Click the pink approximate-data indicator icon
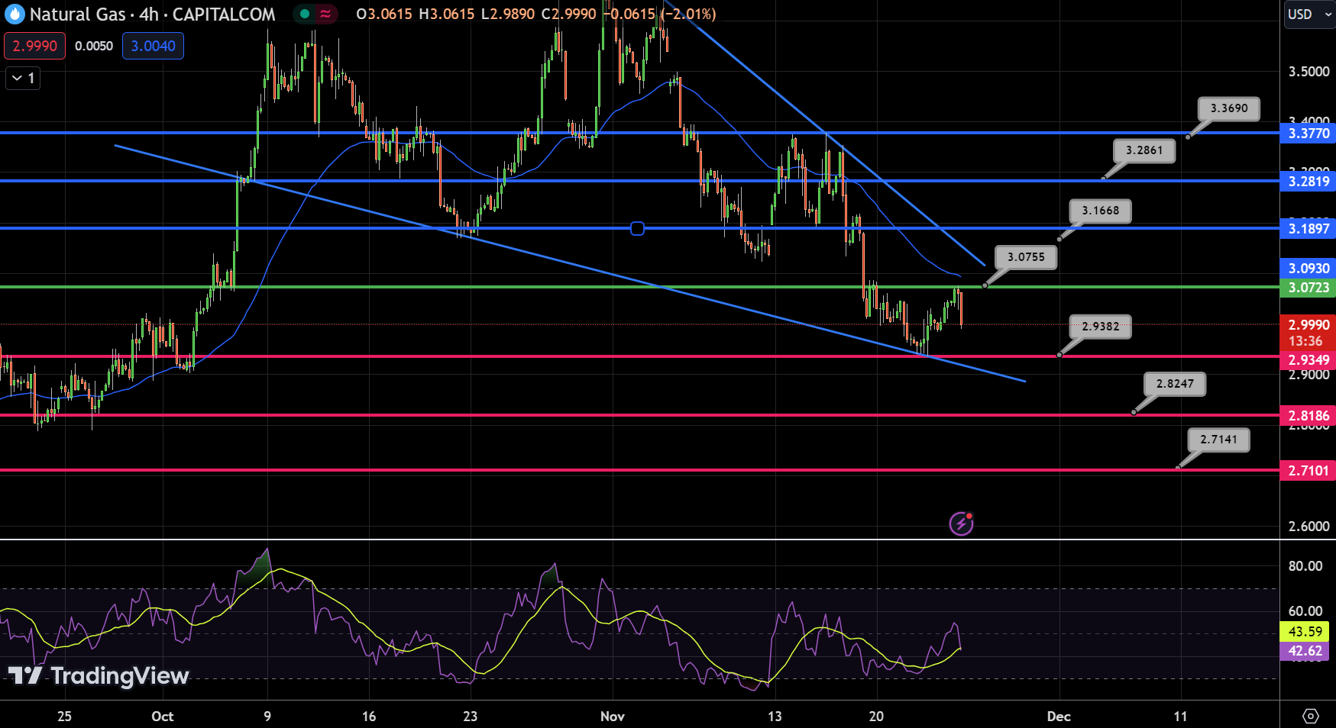This screenshot has height=728, width=1336. coord(325,14)
